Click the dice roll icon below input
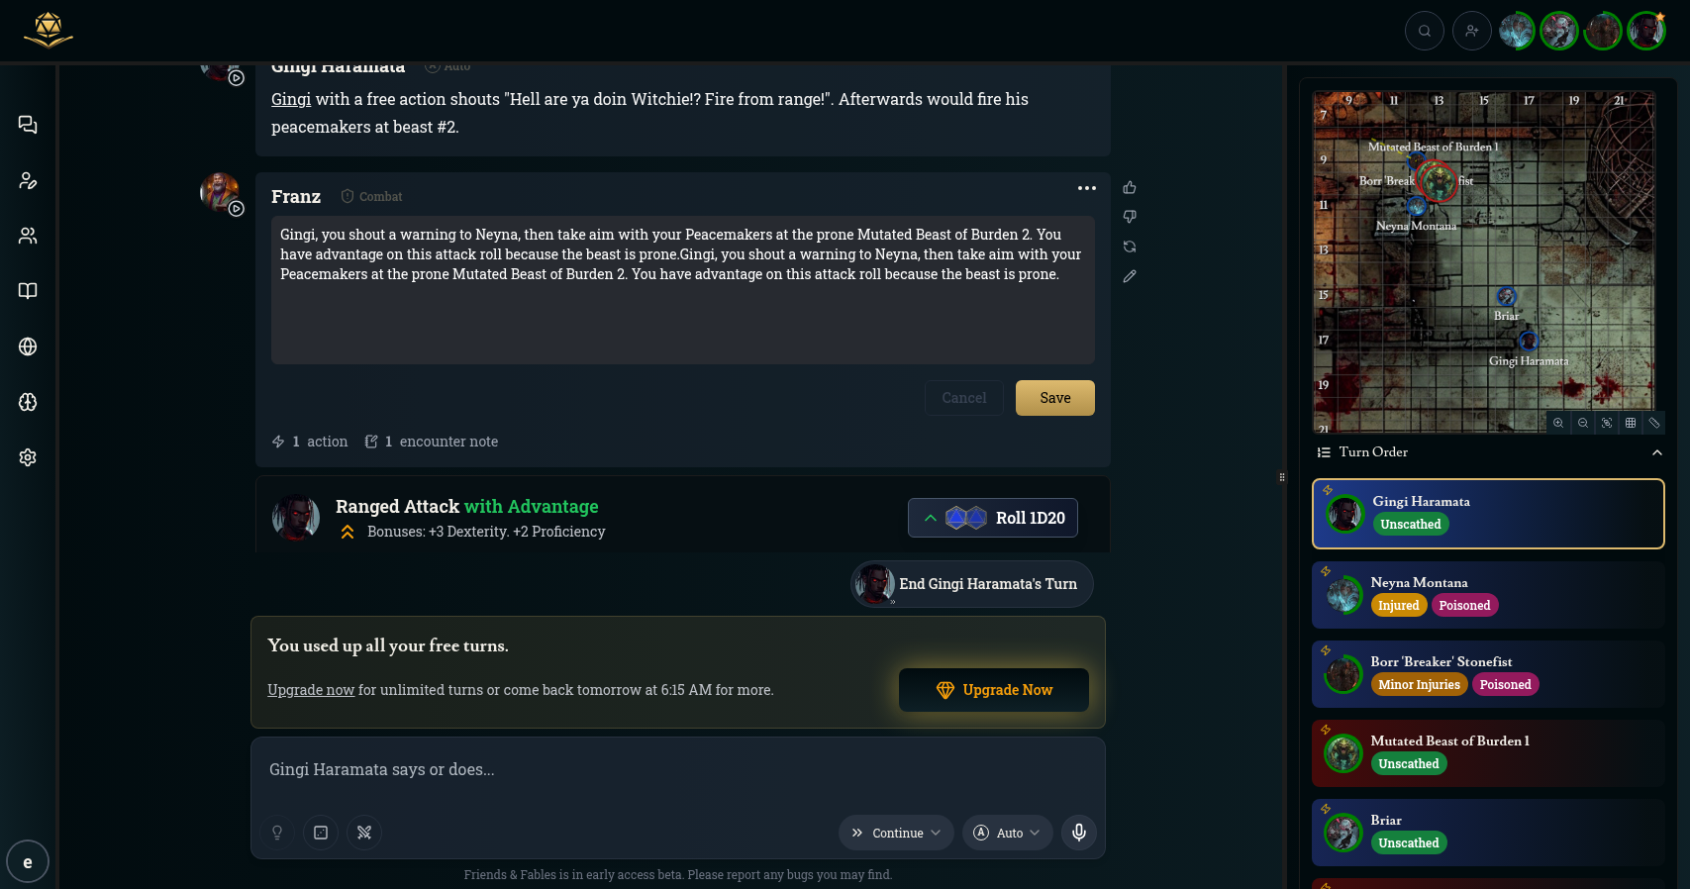Viewport: 1690px width, 889px height. point(321,833)
